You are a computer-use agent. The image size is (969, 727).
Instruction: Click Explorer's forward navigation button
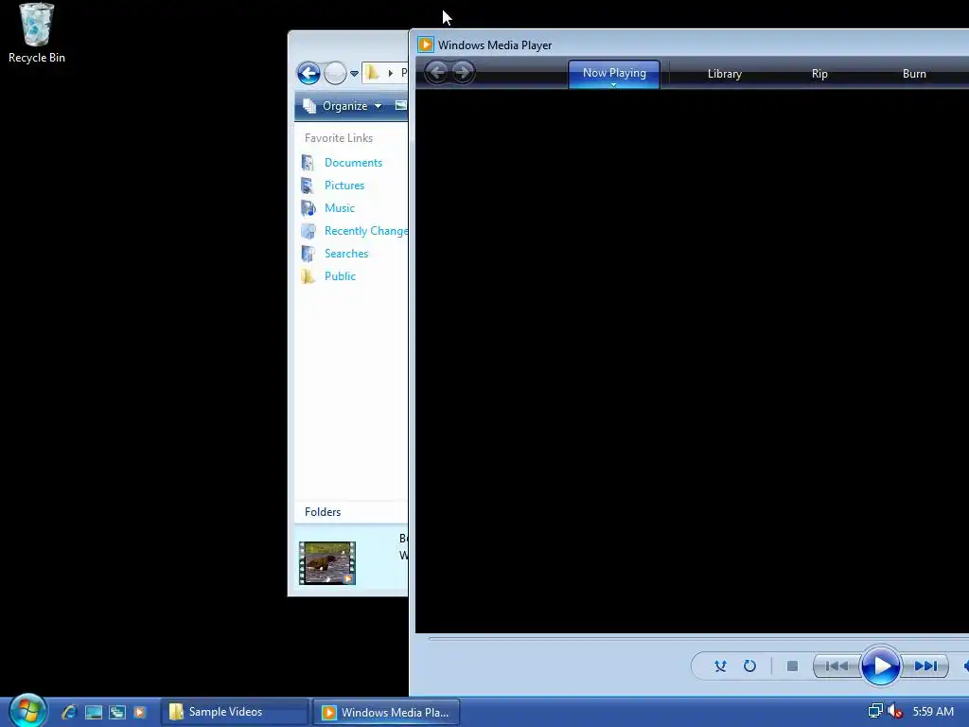(x=336, y=74)
